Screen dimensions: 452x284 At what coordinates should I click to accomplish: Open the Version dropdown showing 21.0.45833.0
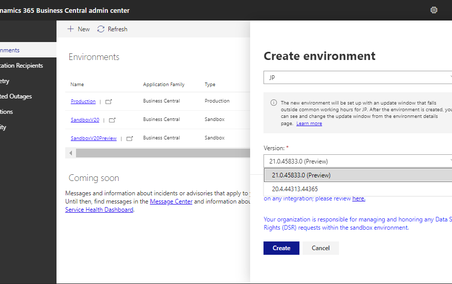point(357,161)
